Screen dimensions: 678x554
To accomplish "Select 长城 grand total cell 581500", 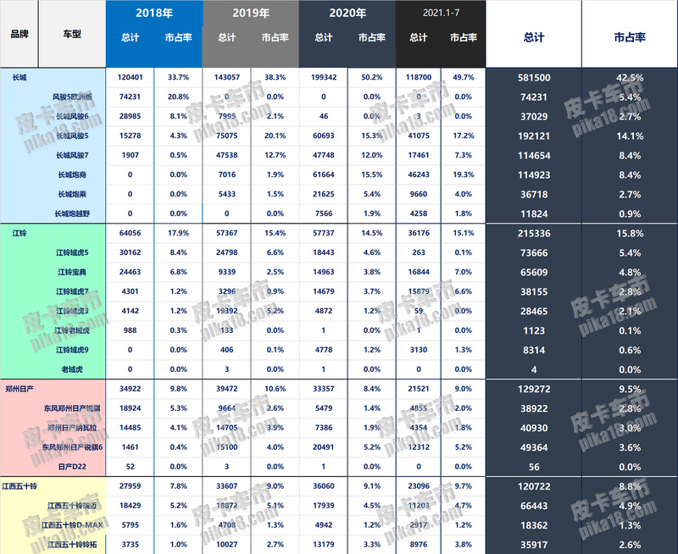I will pyautogui.click(x=534, y=78).
